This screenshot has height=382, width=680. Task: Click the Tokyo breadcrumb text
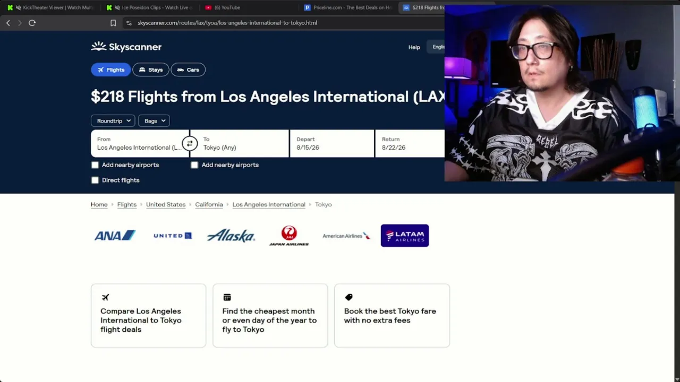pos(323,204)
